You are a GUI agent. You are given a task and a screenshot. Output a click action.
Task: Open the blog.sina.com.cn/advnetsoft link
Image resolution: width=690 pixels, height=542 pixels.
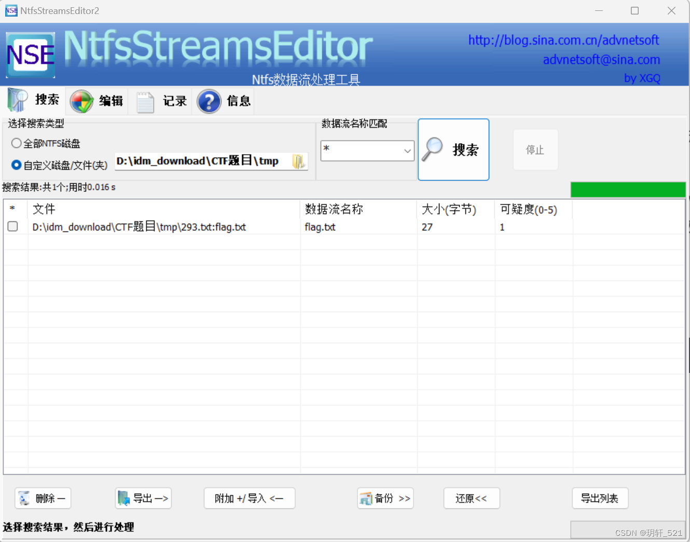coord(563,40)
